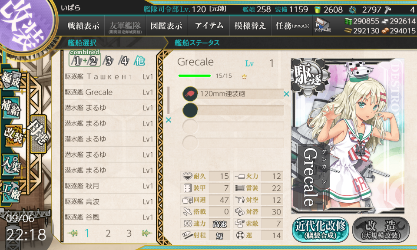Open the 工廠 (Factory) sidebar icon
The height and width of the screenshot is (250, 417).
(x=10, y=192)
